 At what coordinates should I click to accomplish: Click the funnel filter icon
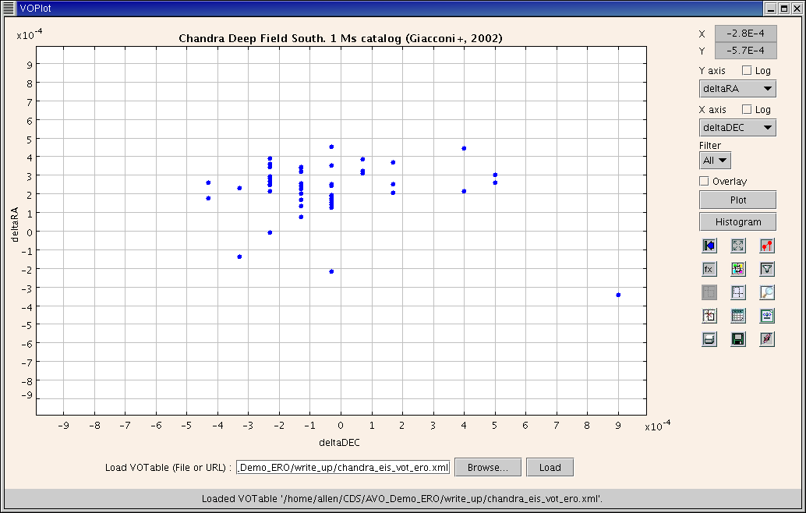767,269
